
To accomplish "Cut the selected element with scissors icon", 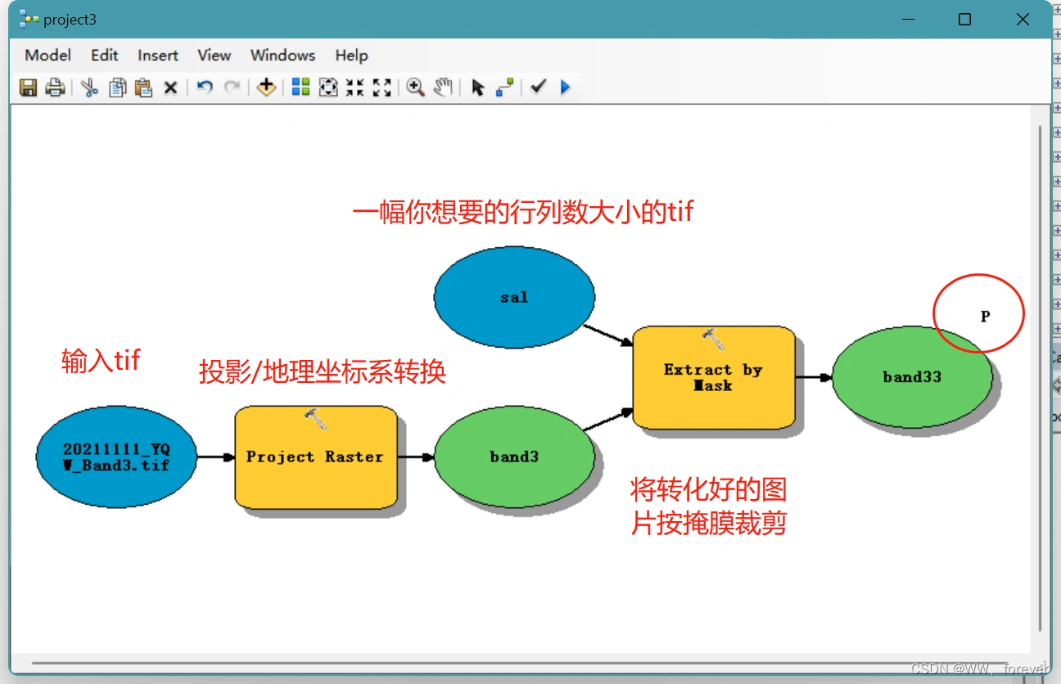I will (89, 88).
